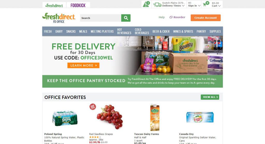Viewport: 265px width, 144px height.
Task: Click View All office favorites
Action: point(210,97)
